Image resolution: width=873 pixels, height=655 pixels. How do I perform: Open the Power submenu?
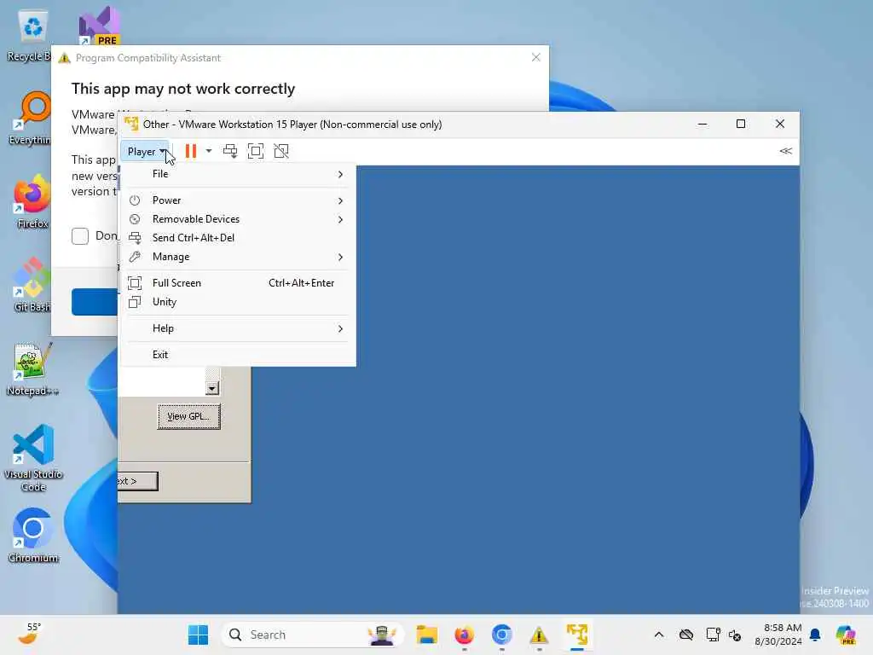coord(238,200)
